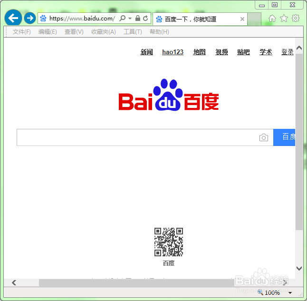Viewport: 307px width, 301px height.
Task: Open the 帮助(H) menu
Action: click(x=159, y=32)
